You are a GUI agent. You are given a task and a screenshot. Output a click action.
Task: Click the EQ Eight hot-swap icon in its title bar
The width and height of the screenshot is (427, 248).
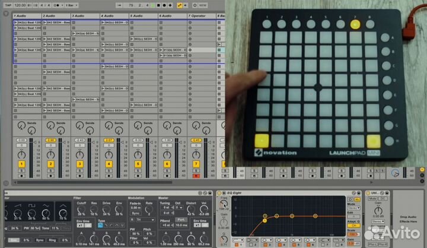(x=353, y=193)
